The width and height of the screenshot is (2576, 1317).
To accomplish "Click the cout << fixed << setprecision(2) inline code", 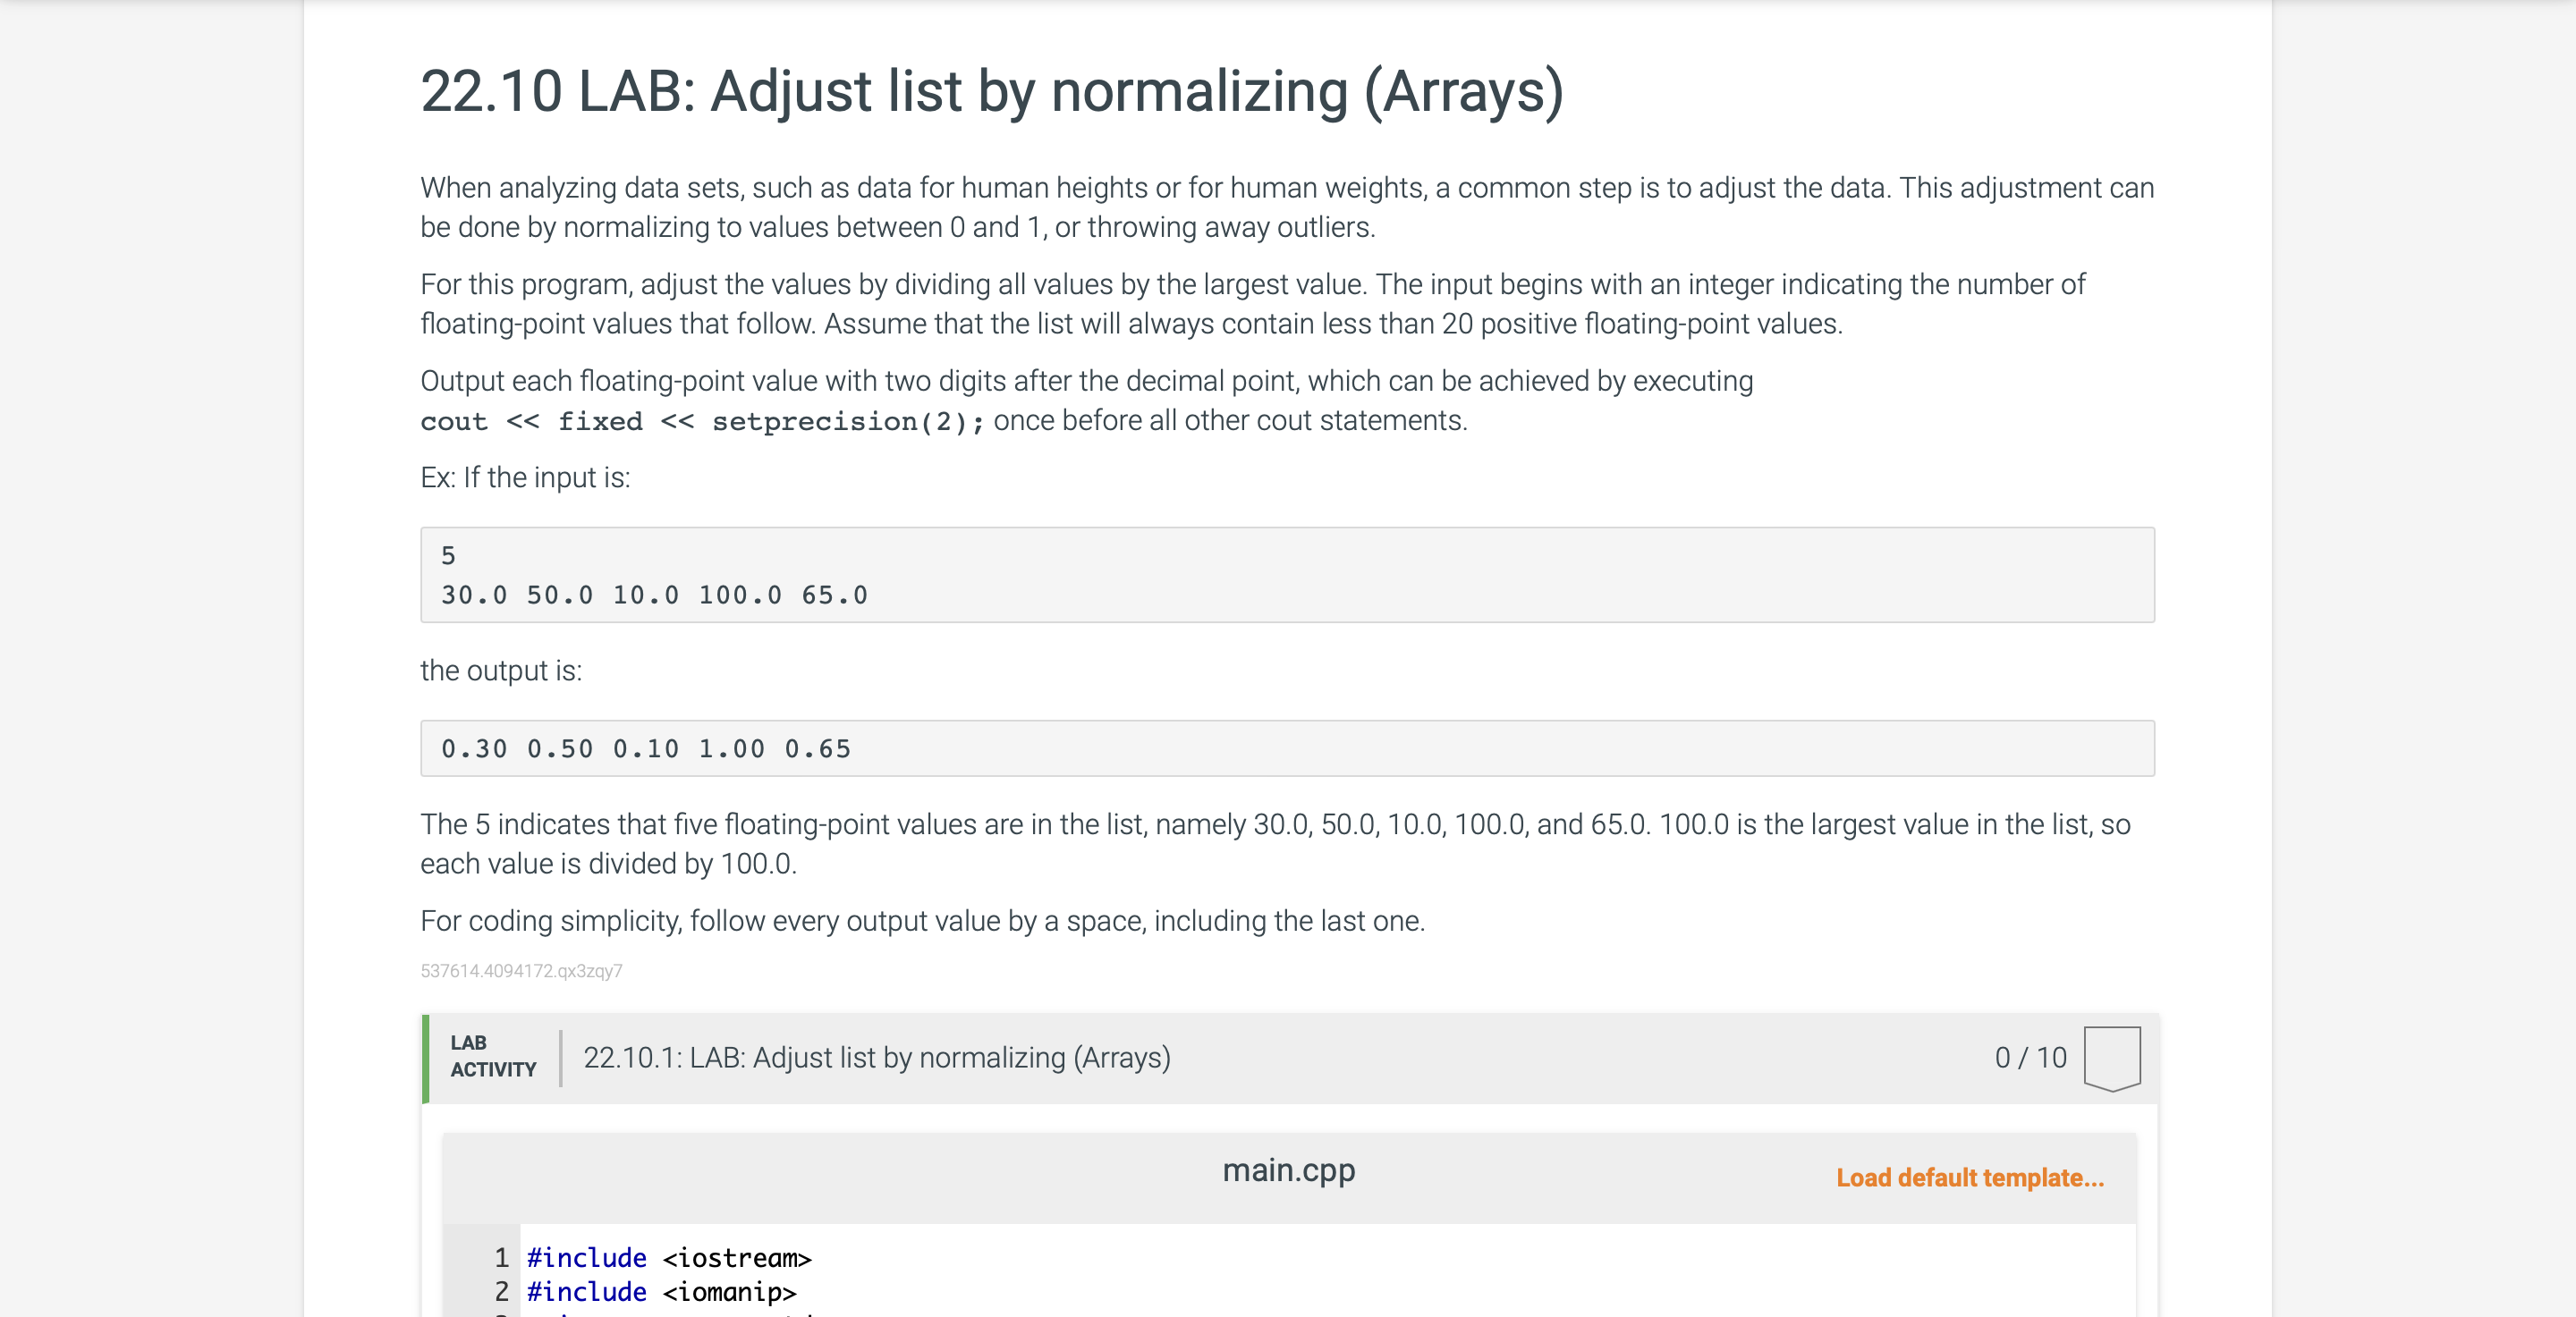I will click(x=699, y=421).
